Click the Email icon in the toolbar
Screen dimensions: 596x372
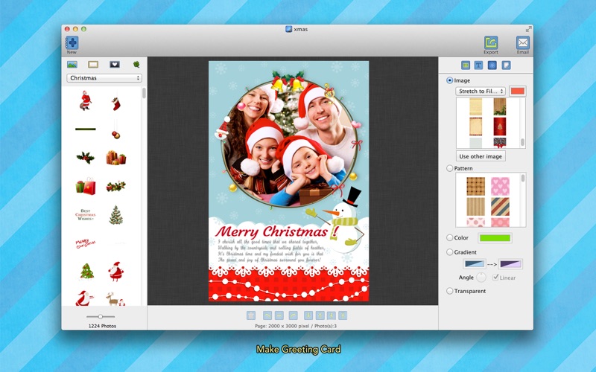[x=522, y=43]
